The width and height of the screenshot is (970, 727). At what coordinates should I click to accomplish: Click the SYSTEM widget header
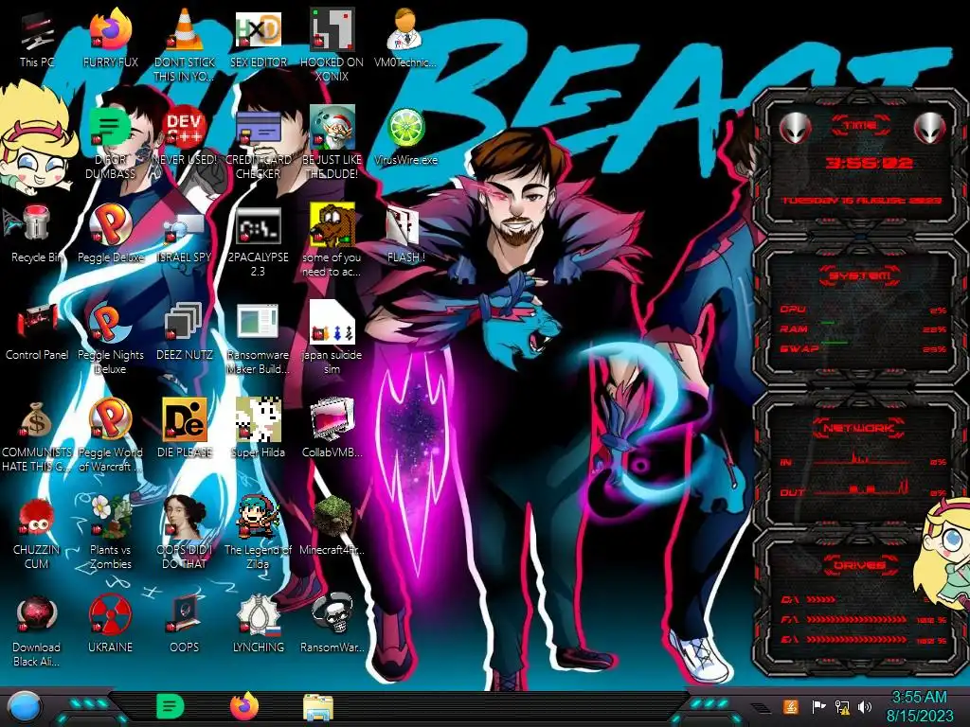[858, 275]
